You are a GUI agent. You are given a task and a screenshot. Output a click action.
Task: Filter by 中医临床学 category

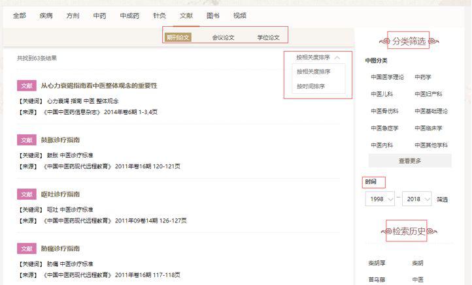point(428,128)
